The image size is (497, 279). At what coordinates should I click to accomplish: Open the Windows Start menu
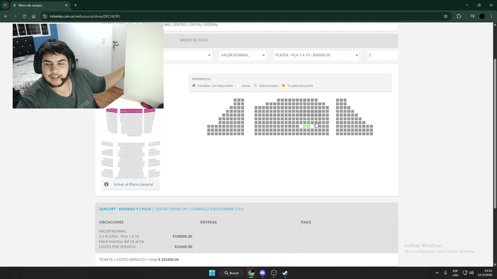click(x=212, y=273)
